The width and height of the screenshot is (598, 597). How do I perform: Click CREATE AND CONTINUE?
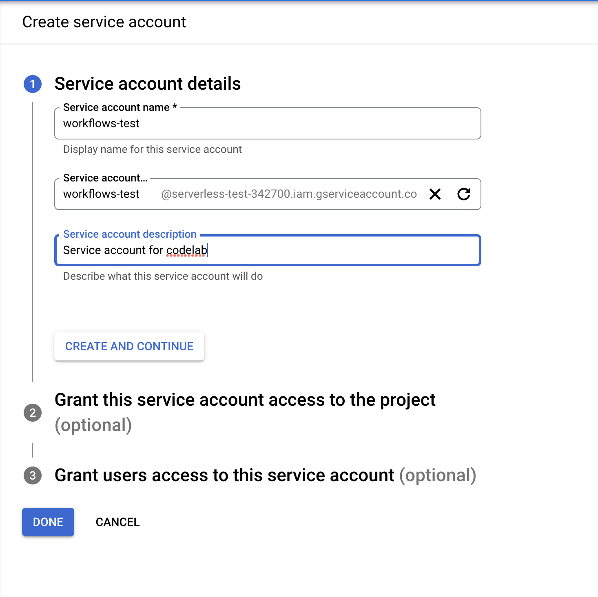pos(129,346)
